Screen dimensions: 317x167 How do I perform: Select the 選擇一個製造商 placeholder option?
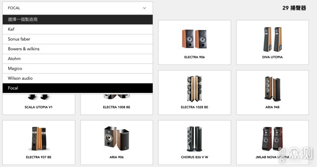point(77,19)
